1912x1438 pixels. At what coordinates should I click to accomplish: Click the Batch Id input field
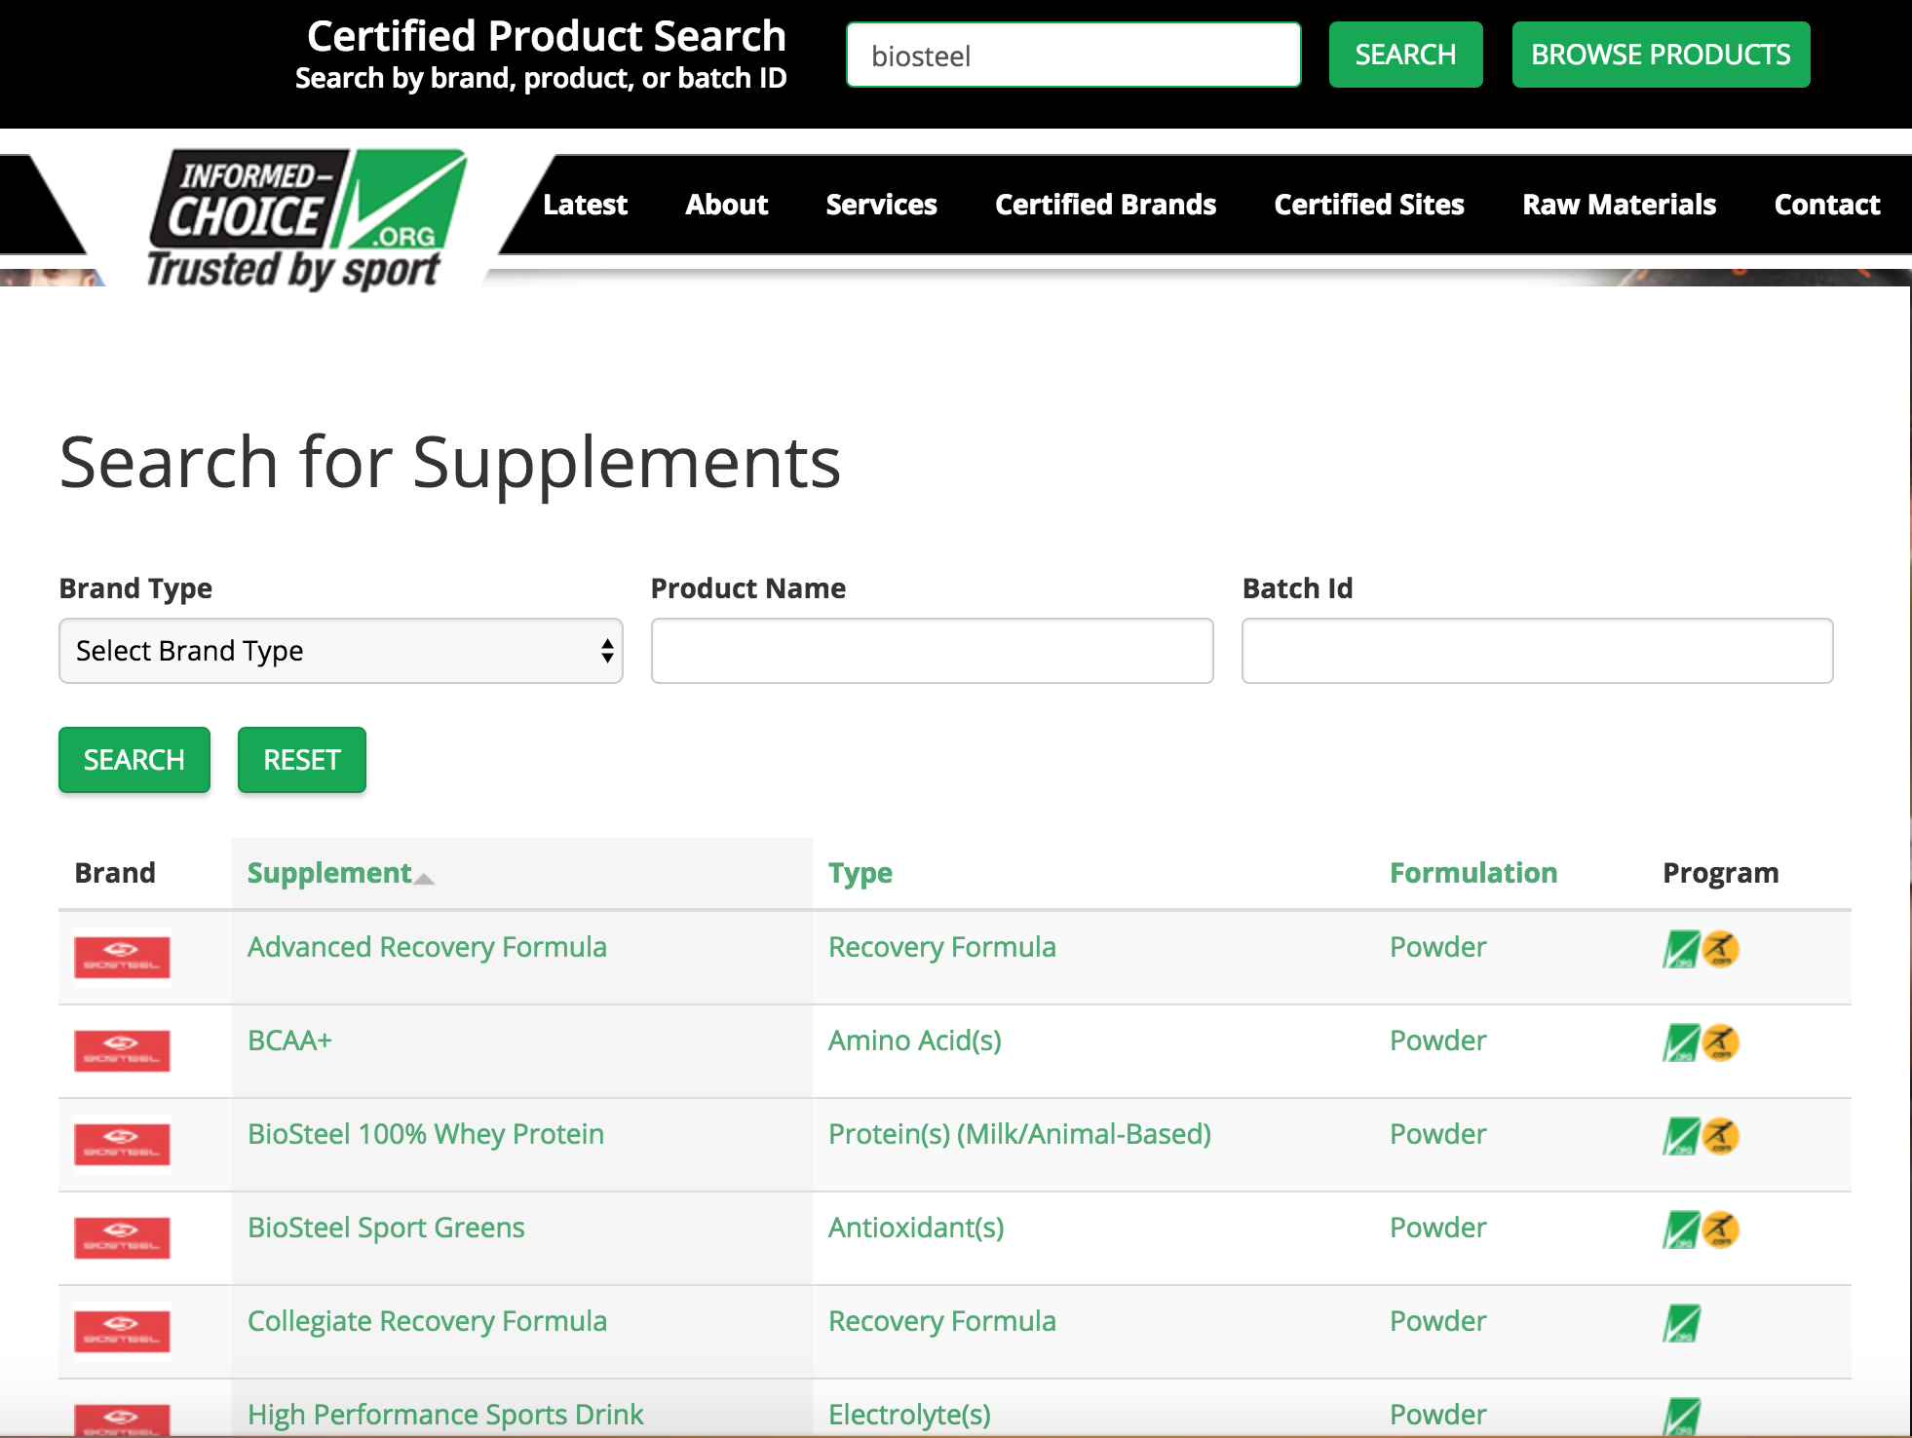point(1538,651)
